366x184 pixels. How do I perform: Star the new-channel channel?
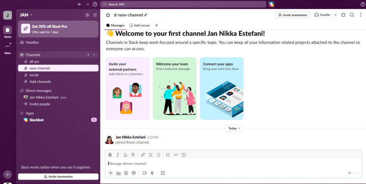point(108,15)
